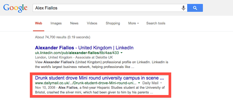Open the Shopping tab

(x=113, y=23)
